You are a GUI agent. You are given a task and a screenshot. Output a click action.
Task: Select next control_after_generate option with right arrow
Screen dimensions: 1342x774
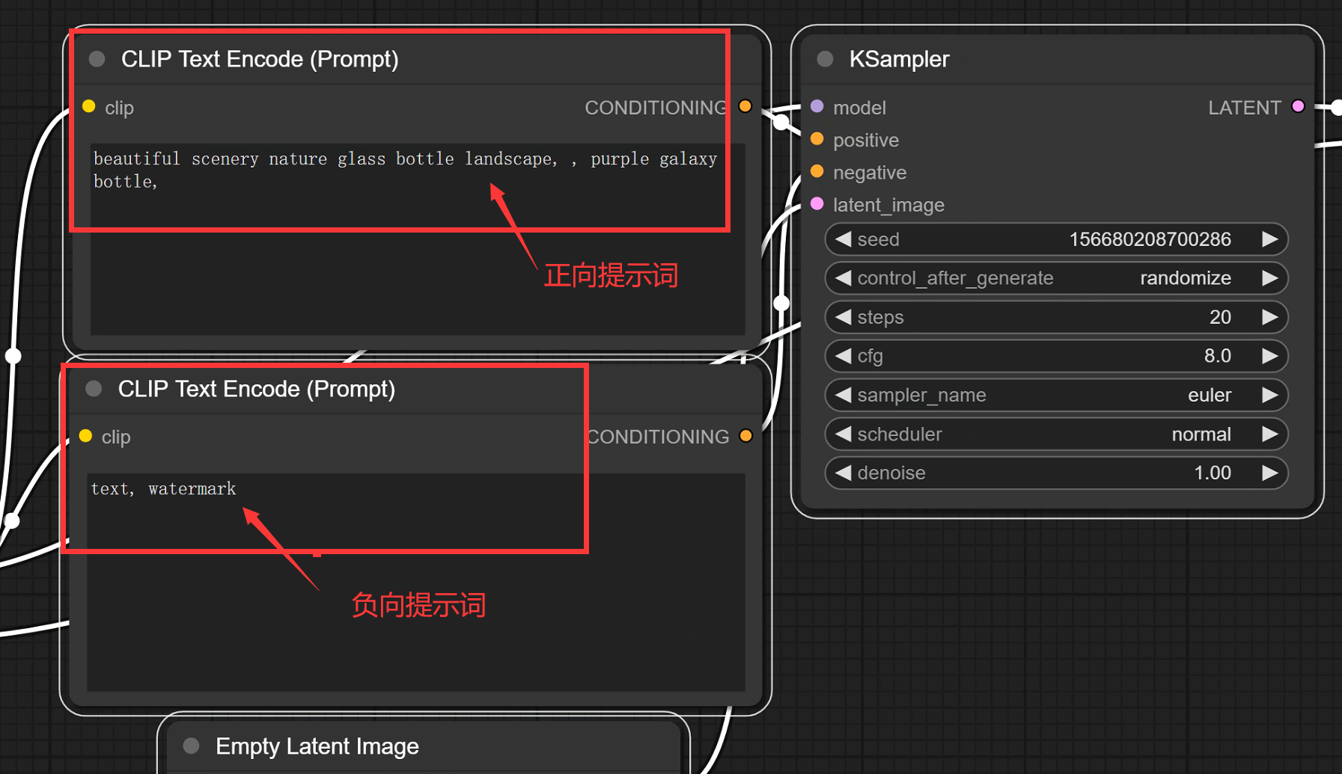click(1270, 278)
